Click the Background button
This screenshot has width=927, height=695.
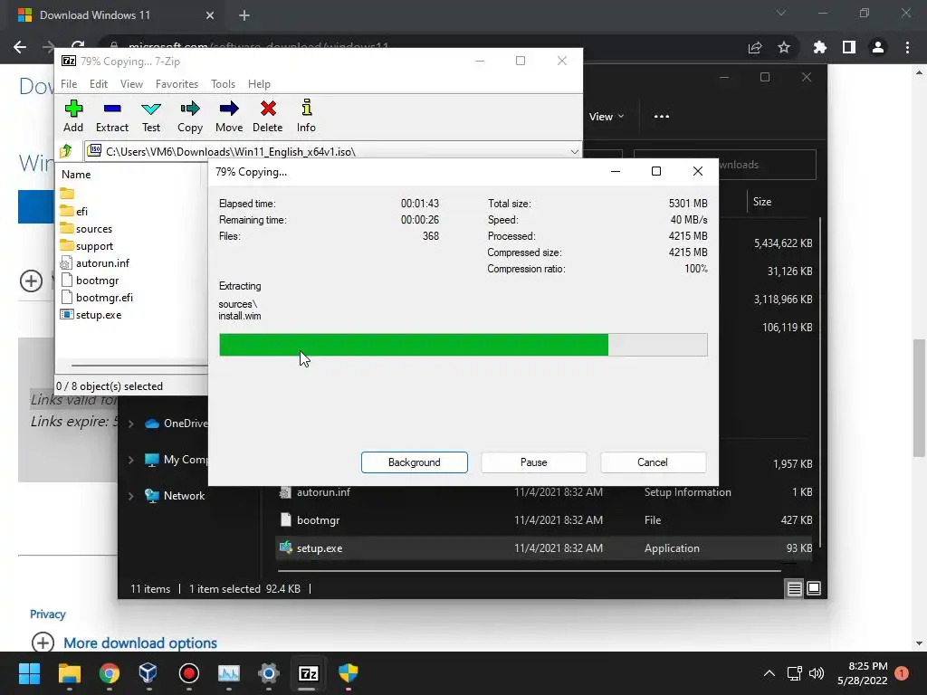click(x=415, y=462)
